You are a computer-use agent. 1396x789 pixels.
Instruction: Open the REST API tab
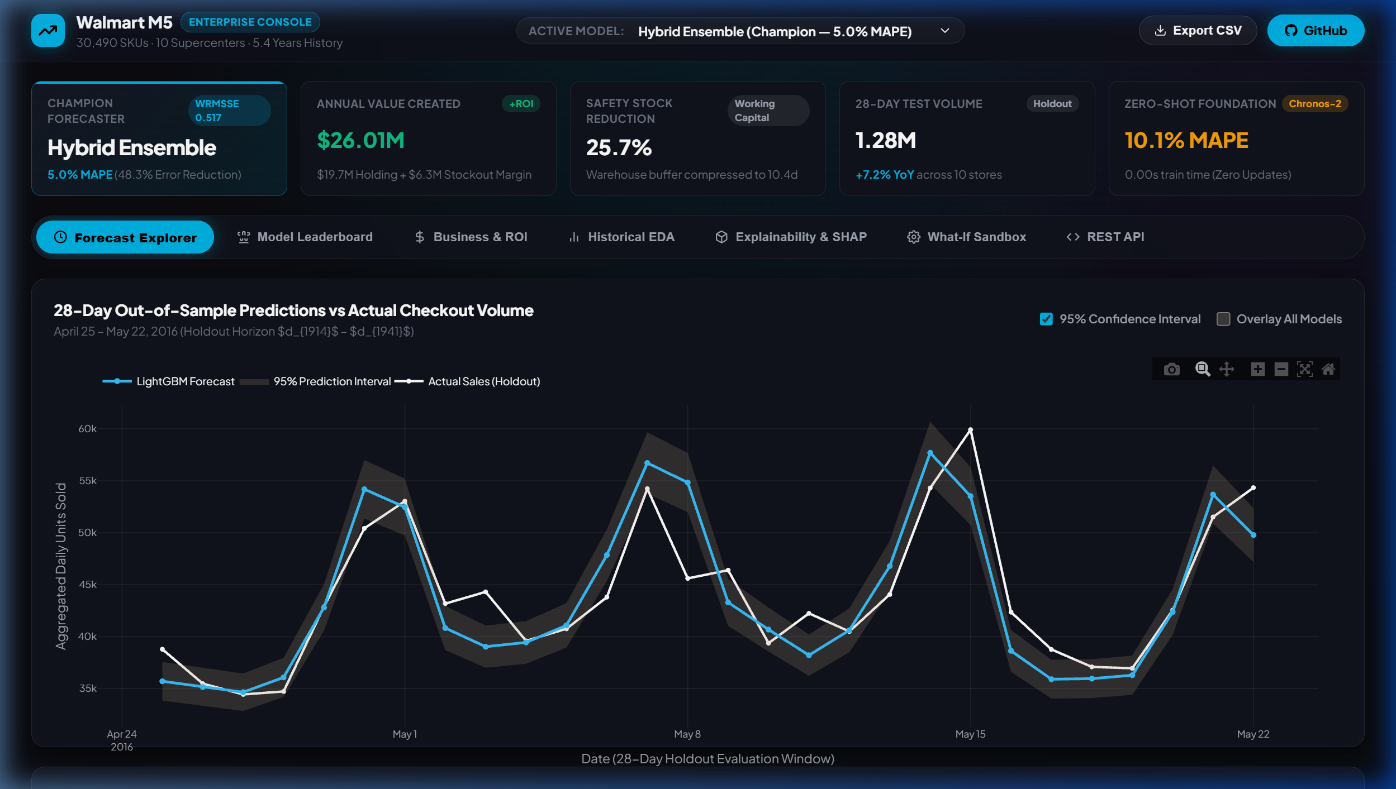[1105, 237]
